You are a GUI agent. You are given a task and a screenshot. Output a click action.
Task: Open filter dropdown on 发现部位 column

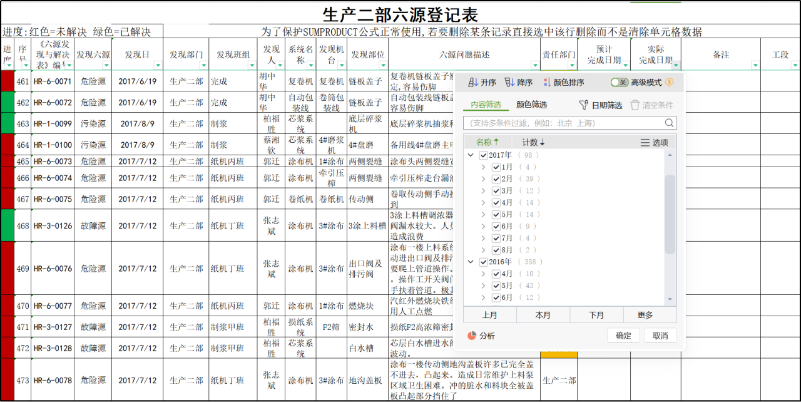tap(384, 64)
